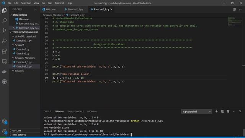Image resolution: width=245 pixels, height=138 pixels.
Task: Select Exercise2_1.py in Open Editors list
Action: [26, 23]
